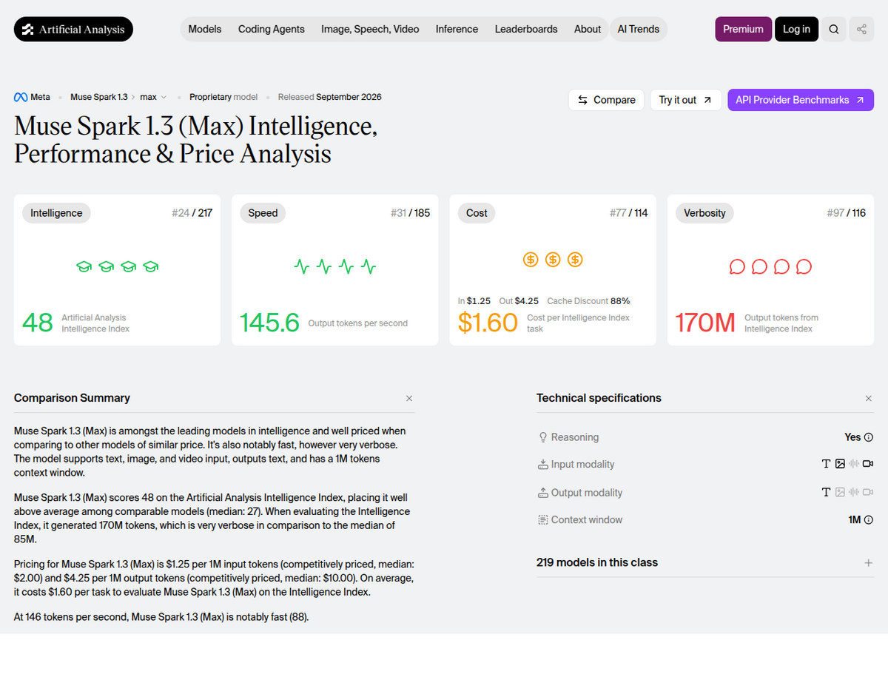Click the Premium button
Image resolution: width=888 pixels, height=694 pixels.
(743, 29)
